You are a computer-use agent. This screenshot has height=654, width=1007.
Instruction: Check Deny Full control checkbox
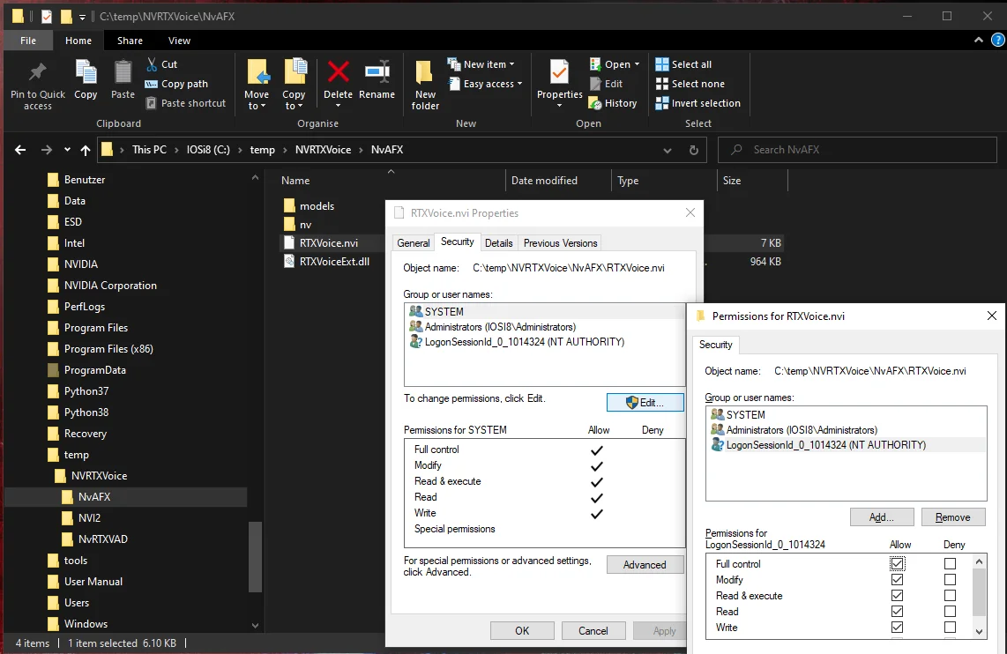pyautogui.click(x=950, y=563)
